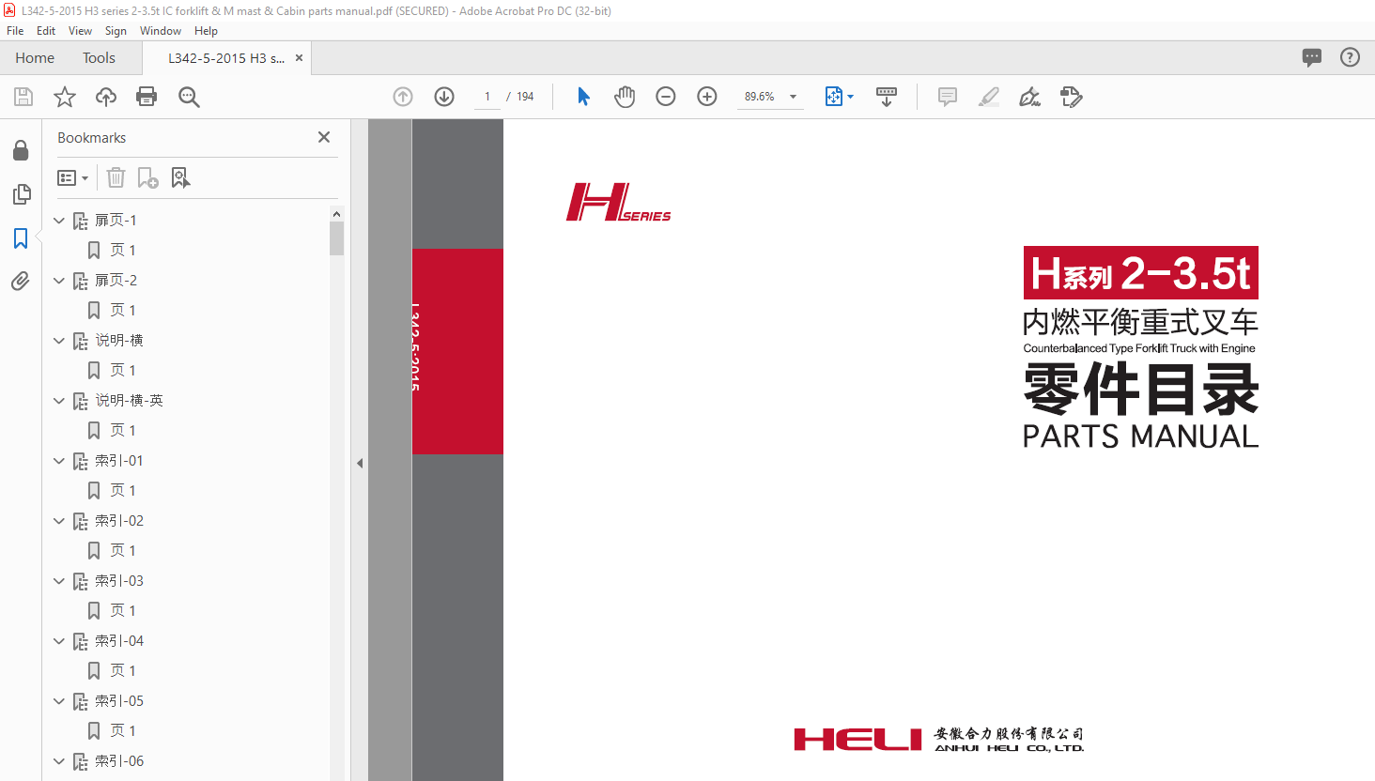
Task: Open the File menu
Action: pos(15,31)
